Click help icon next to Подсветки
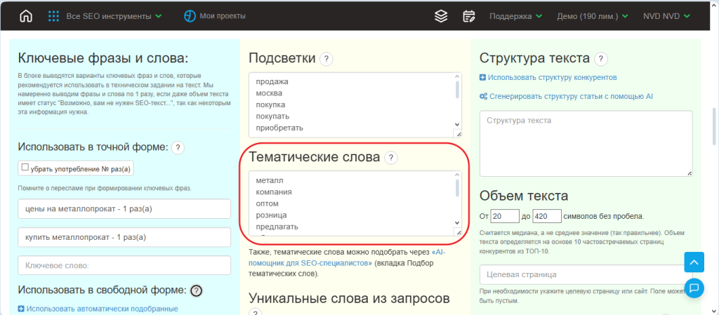 326,59
